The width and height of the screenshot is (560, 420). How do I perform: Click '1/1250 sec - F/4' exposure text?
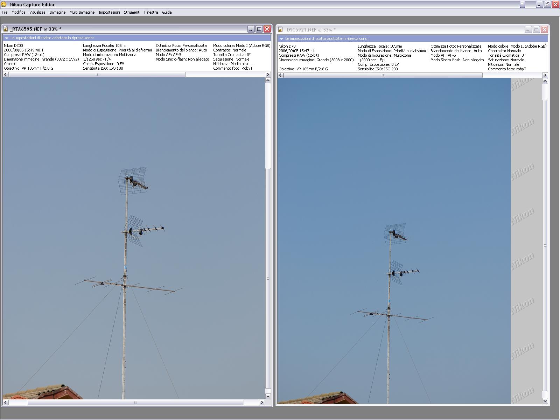[x=97, y=59]
